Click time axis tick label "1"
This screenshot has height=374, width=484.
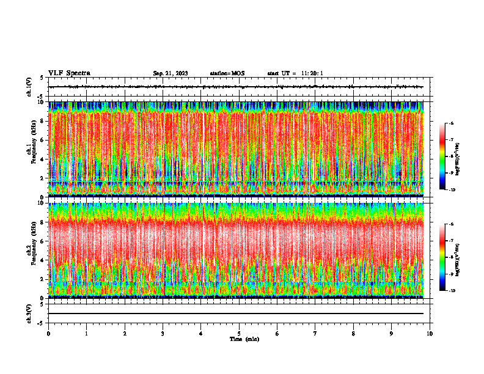coord(86,334)
